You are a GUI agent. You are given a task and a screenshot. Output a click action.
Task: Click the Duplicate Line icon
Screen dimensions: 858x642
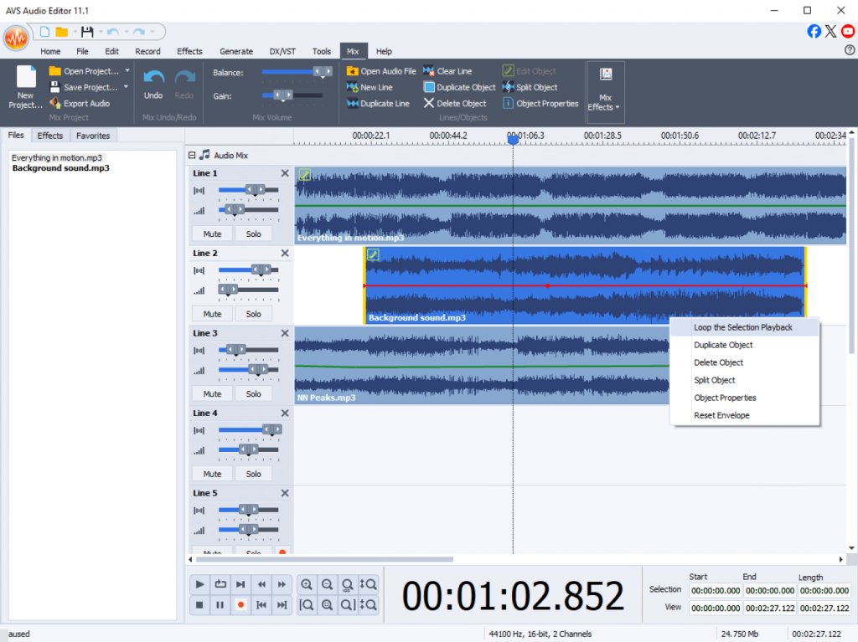click(x=353, y=104)
